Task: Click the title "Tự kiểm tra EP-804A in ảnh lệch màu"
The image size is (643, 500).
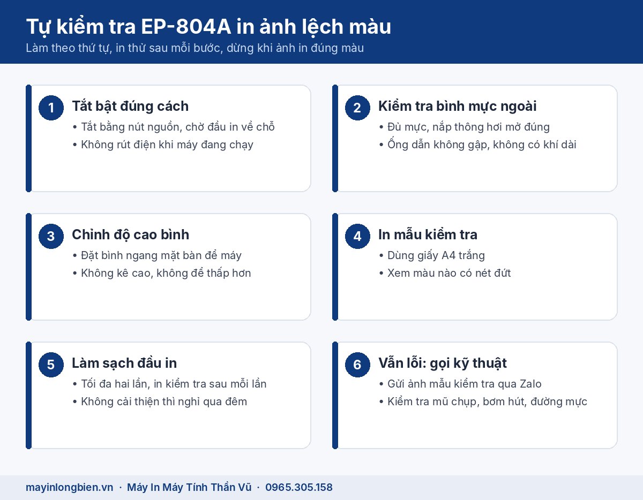Action: pyautogui.click(x=208, y=27)
